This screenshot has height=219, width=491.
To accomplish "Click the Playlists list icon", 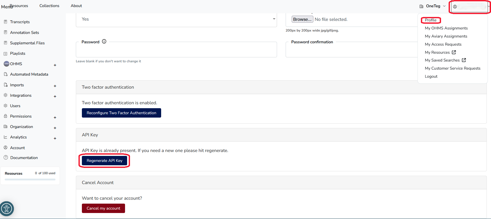I will [x=5, y=53].
